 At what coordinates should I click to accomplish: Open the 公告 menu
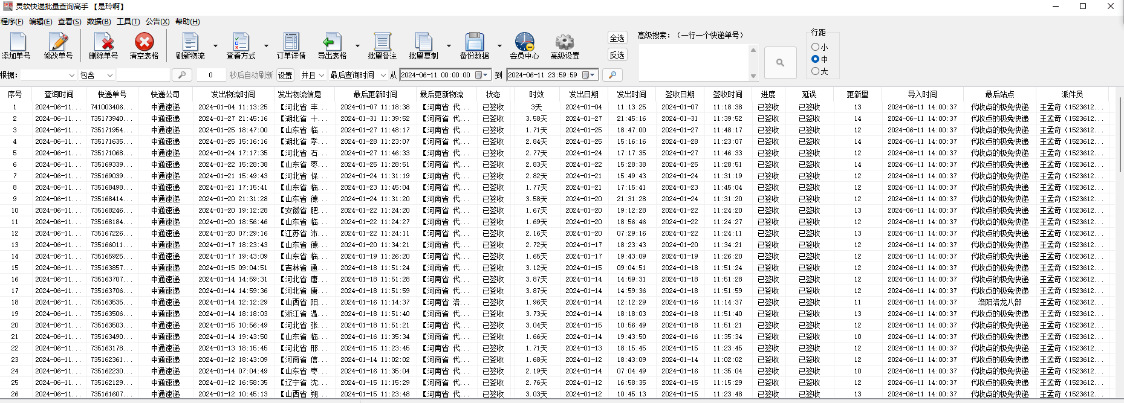pyautogui.click(x=157, y=22)
